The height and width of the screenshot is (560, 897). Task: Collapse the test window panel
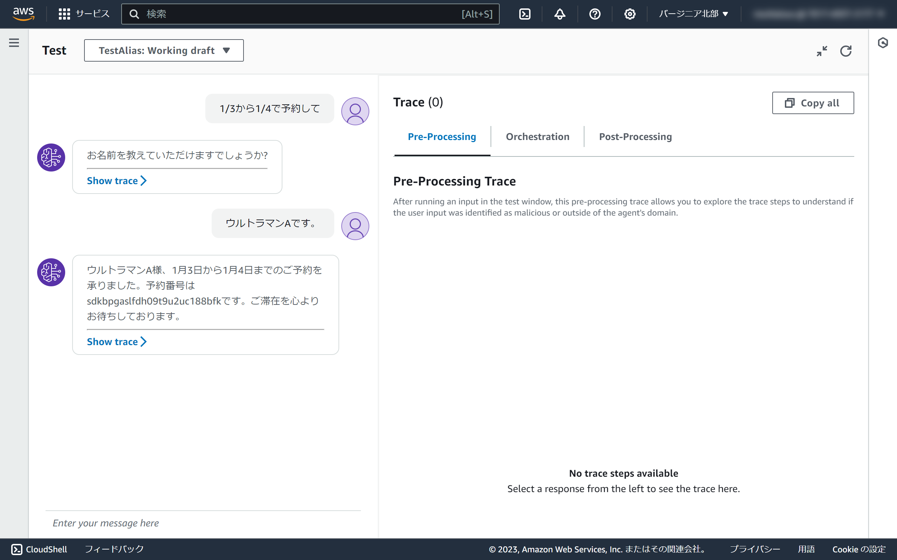pyautogui.click(x=822, y=51)
